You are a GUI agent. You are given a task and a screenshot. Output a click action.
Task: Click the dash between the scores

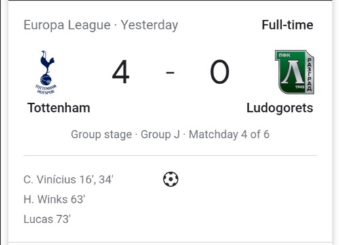pos(170,73)
